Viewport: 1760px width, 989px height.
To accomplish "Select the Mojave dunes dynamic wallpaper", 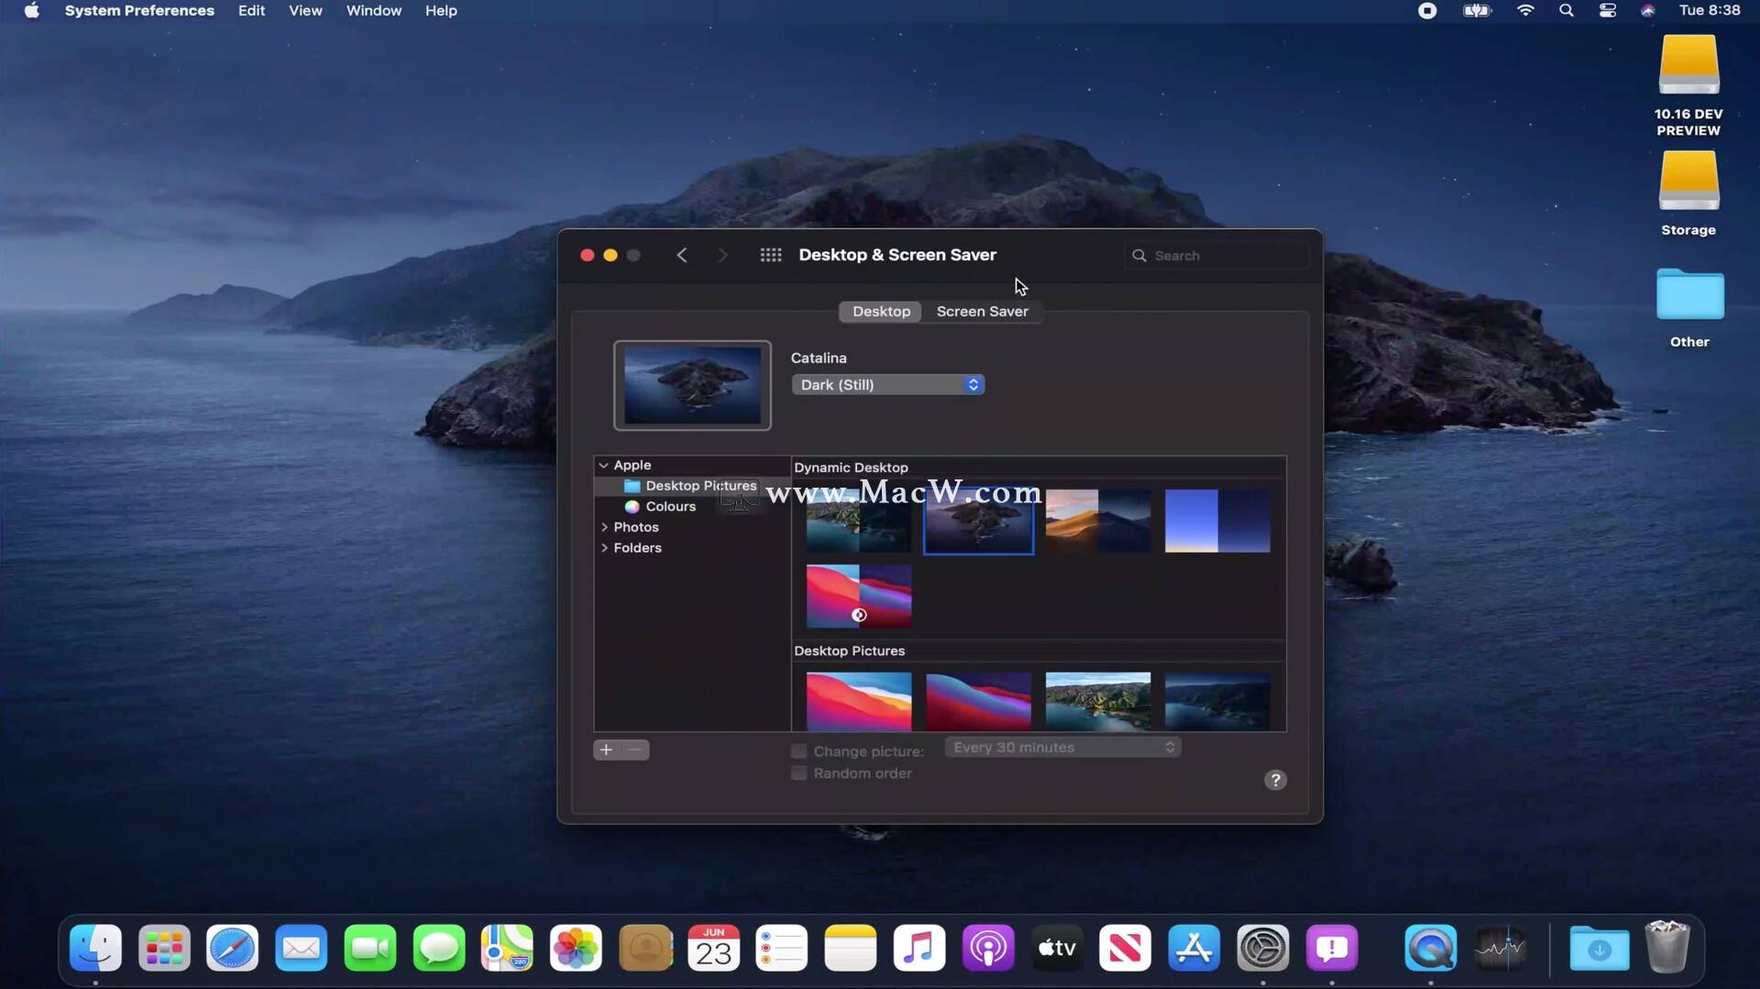I will 1098,521.
